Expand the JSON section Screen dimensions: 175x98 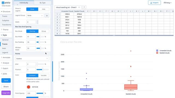pos(4,74)
